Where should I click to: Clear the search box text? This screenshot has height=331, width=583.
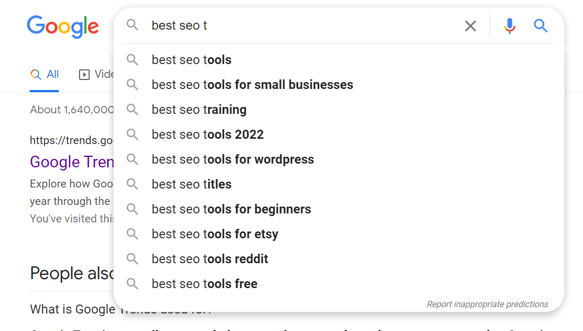pyautogui.click(x=470, y=26)
